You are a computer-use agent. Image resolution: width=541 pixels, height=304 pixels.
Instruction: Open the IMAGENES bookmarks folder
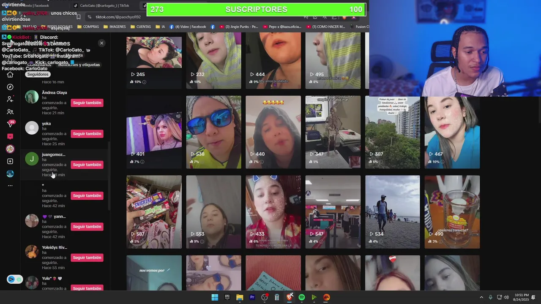click(x=115, y=27)
